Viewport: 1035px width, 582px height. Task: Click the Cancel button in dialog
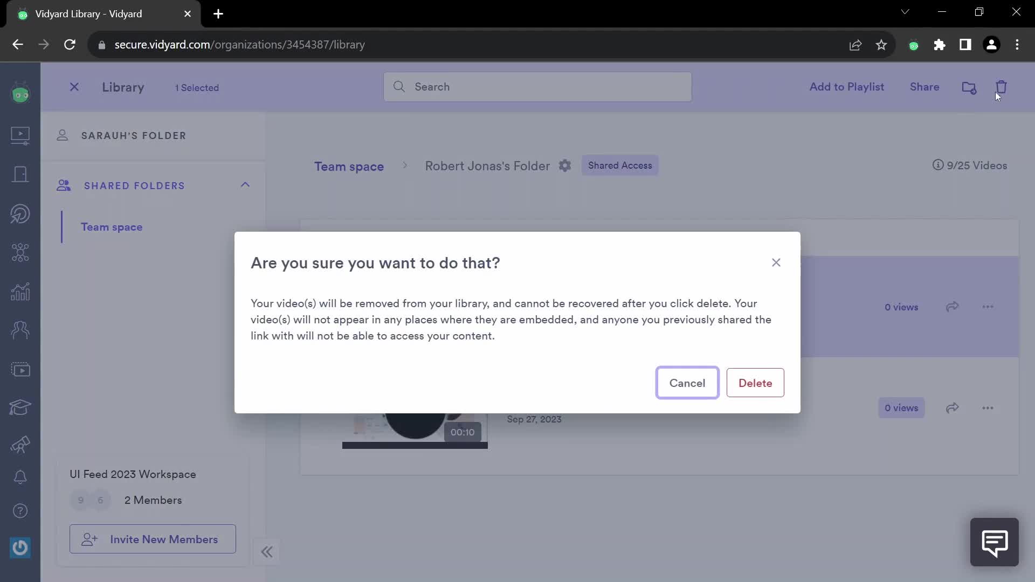(687, 383)
